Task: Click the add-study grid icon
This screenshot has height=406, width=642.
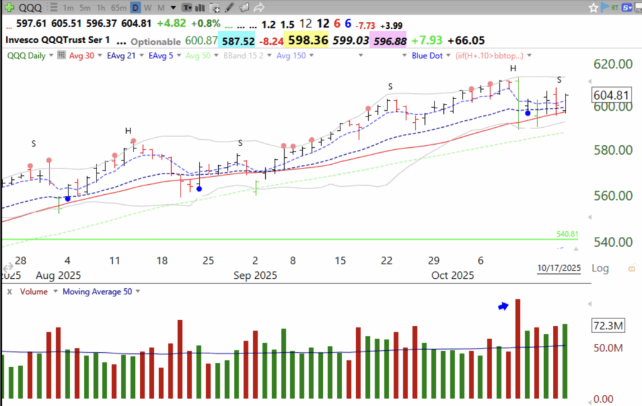Action: click(214, 8)
